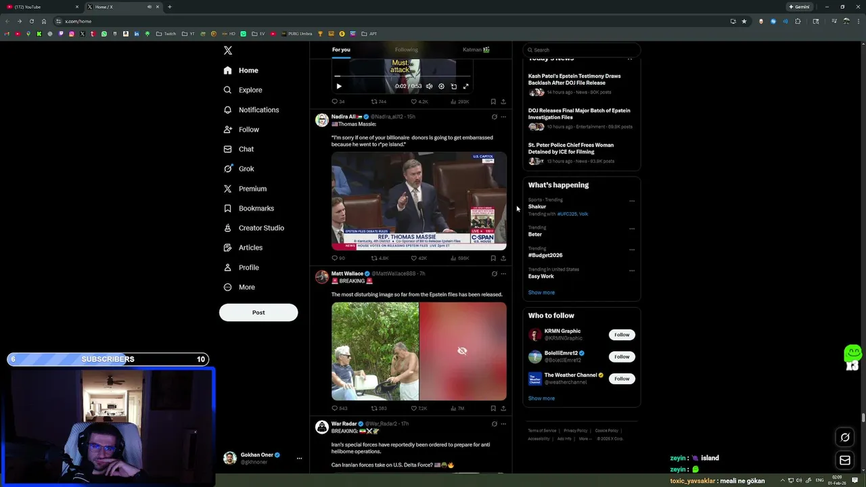The image size is (866, 487).
Task: Share the Matt Wallace post
Action: point(503,408)
